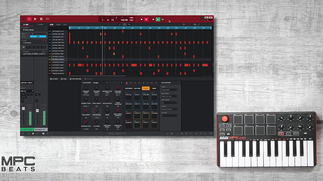Image resolution: width=323 pixels, height=181 pixels.
Task: Mute the LoFi-Kit channel strip
Action: point(23,94)
